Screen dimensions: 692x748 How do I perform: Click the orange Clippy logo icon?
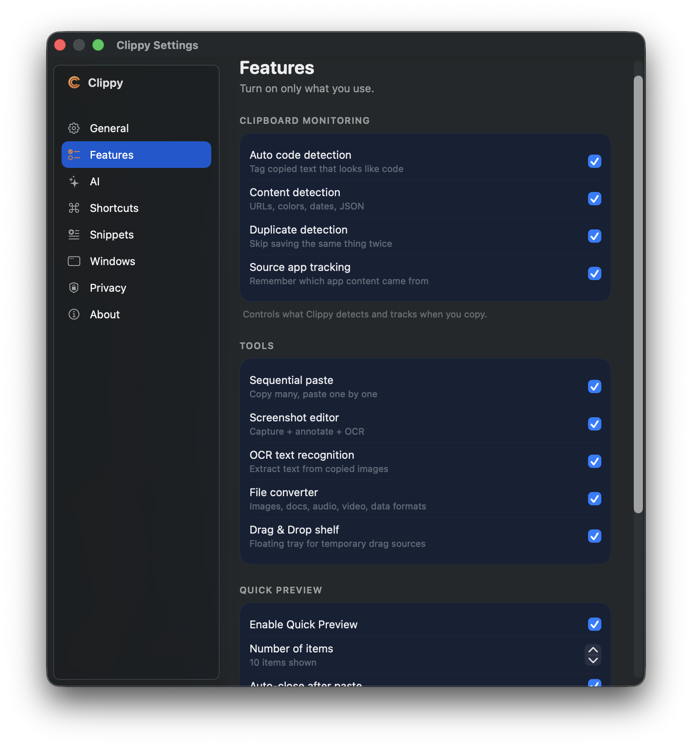click(74, 82)
